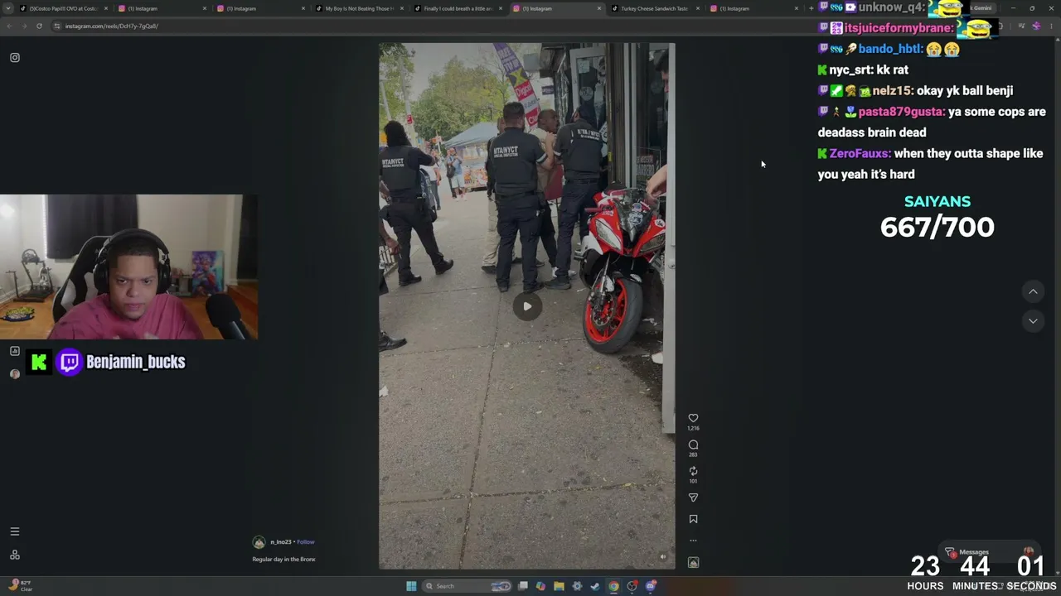Viewport: 1061px width, 596px height.
Task: Advance to the next reel with down arrow
Action: click(1033, 320)
